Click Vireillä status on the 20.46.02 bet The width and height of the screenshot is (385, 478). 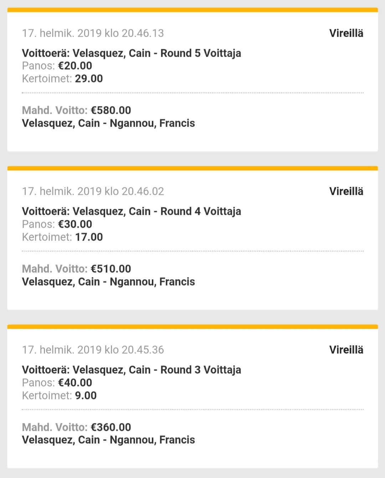[x=346, y=191]
